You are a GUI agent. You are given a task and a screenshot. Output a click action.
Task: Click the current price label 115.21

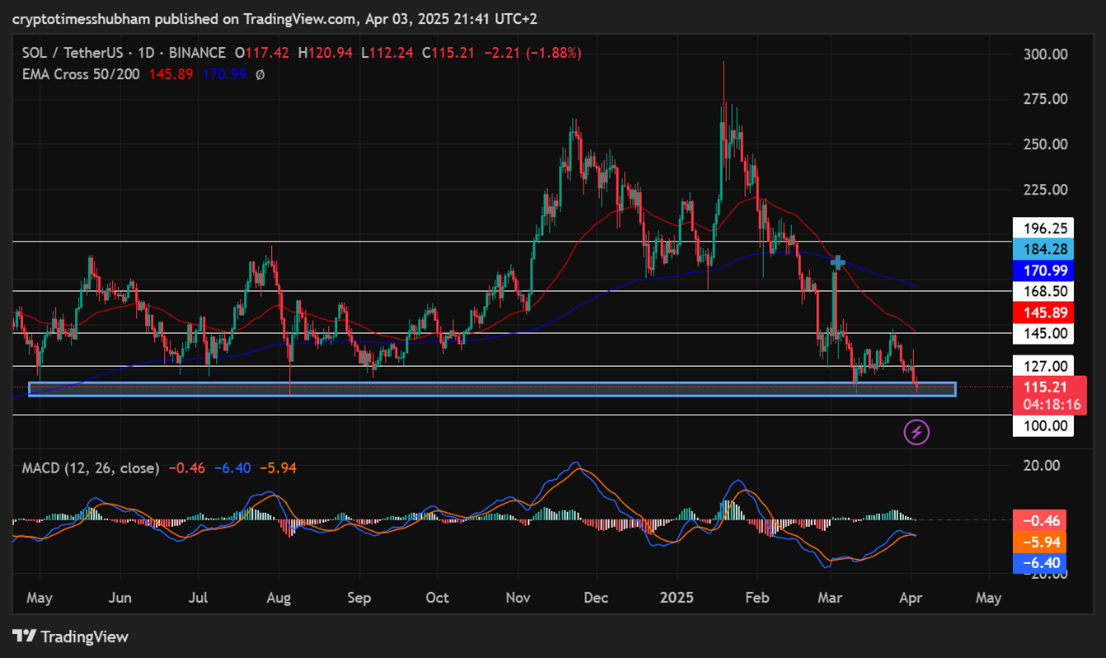[x=1043, y=387]
